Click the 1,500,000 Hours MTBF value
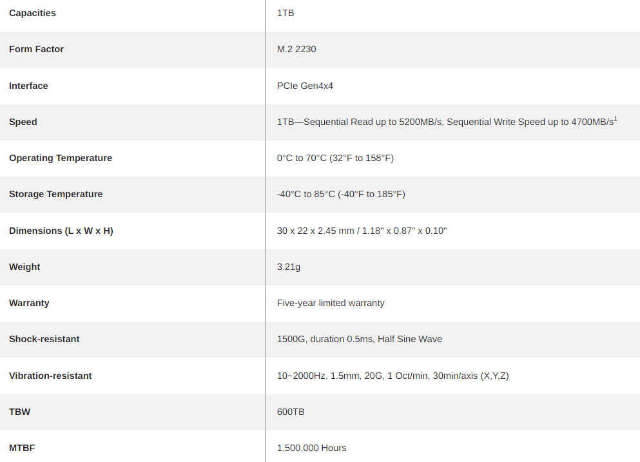The image size is (640, 462). [x=311, y=448]
